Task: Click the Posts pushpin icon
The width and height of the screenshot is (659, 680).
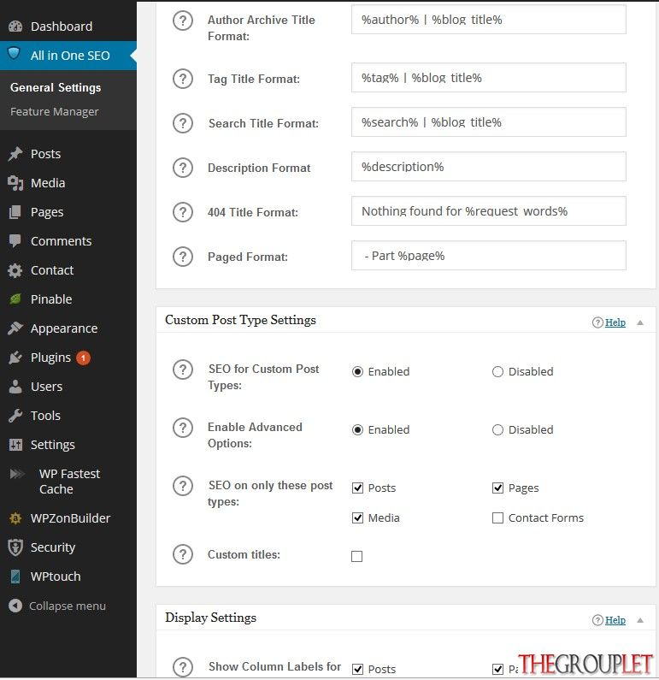Action: 15,154
